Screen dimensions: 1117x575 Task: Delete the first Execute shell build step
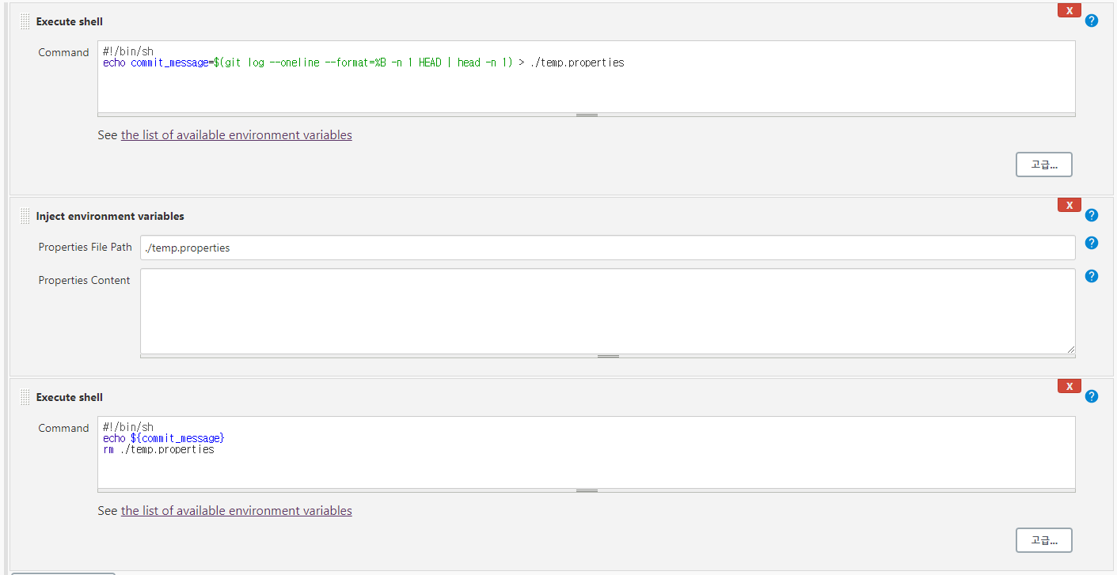coord(1069,10)
